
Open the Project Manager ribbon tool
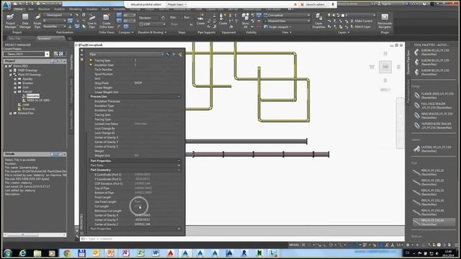pos(11,21)
